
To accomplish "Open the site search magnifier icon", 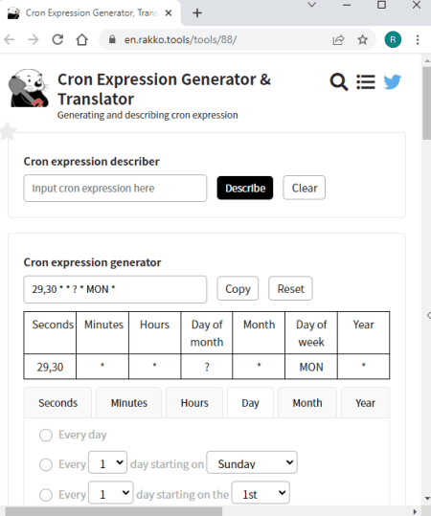I will [x=339, y=82].
